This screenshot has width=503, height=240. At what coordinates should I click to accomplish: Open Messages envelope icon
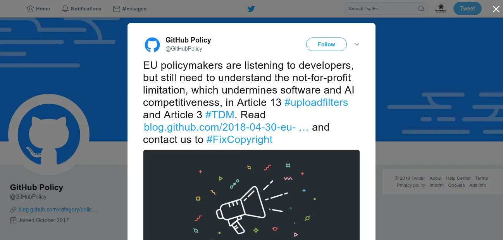pos(117,9)
